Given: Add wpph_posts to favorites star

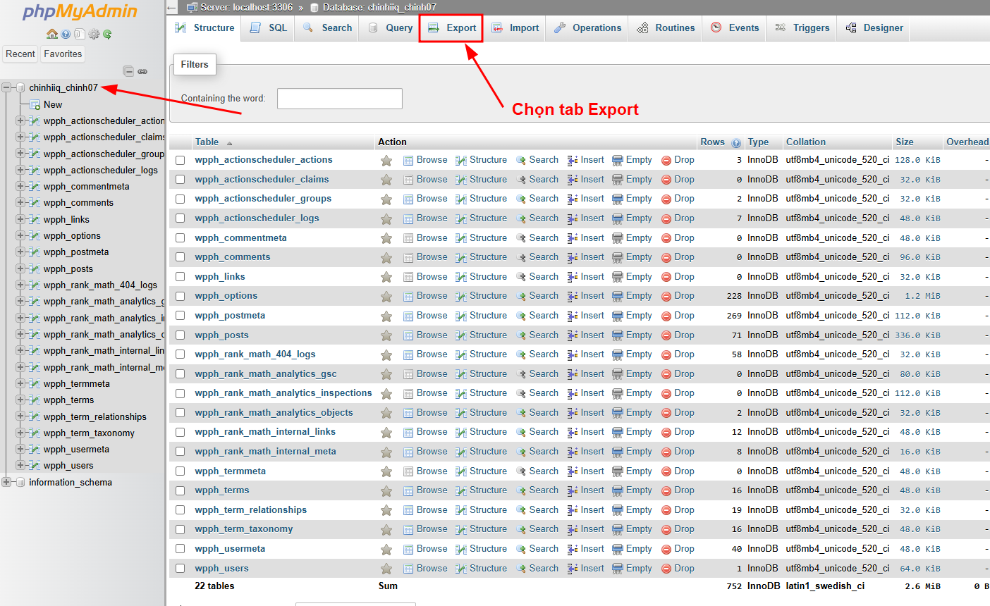Looking at the screenshot, I should click(x=386, y=335).
